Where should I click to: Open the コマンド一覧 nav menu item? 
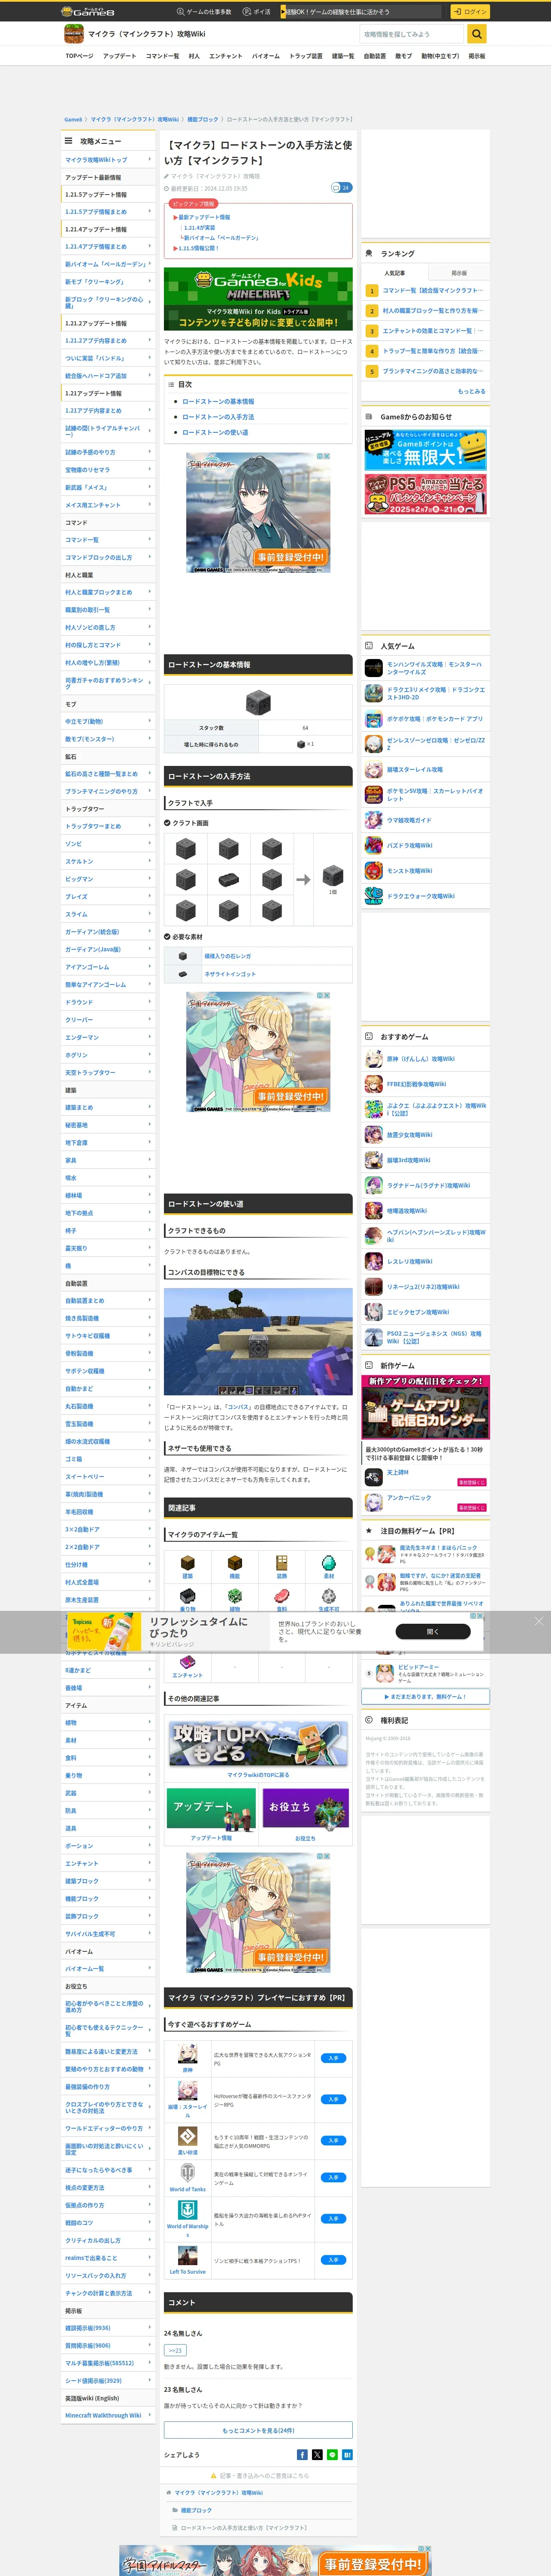click(162, 56)
